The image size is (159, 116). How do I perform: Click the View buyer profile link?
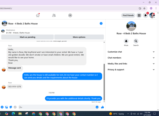(60, 41)
